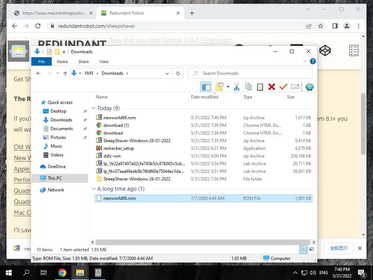
Task: Click the Search Downloads field
Action: [250, 73]
